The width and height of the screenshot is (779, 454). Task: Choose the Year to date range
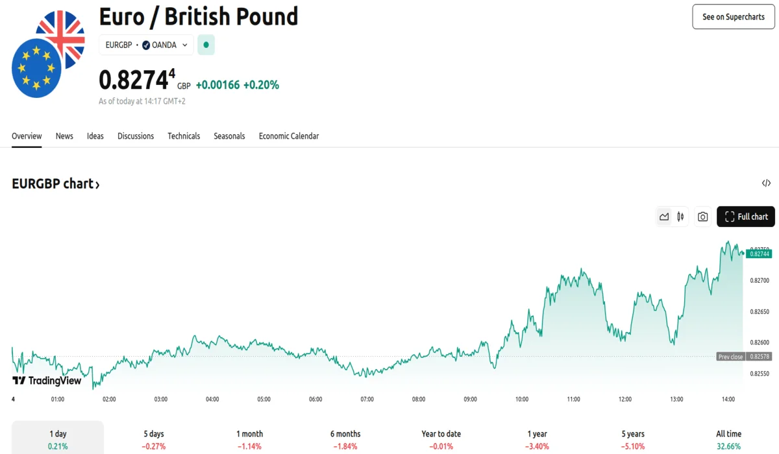(441, 439)
